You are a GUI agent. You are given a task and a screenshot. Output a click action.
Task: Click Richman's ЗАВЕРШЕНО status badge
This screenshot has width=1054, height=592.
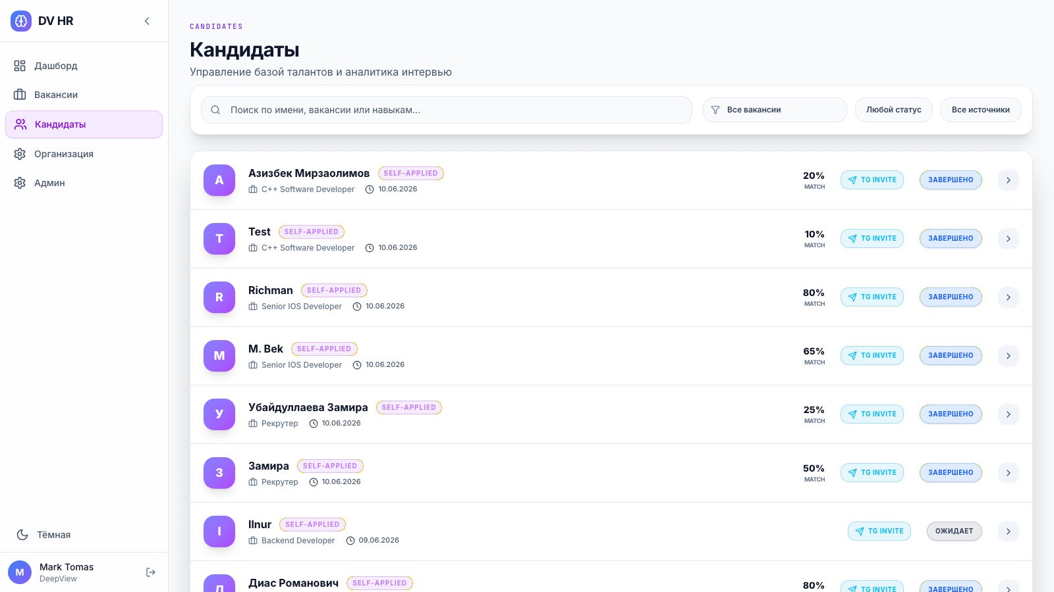coord(951,297)
